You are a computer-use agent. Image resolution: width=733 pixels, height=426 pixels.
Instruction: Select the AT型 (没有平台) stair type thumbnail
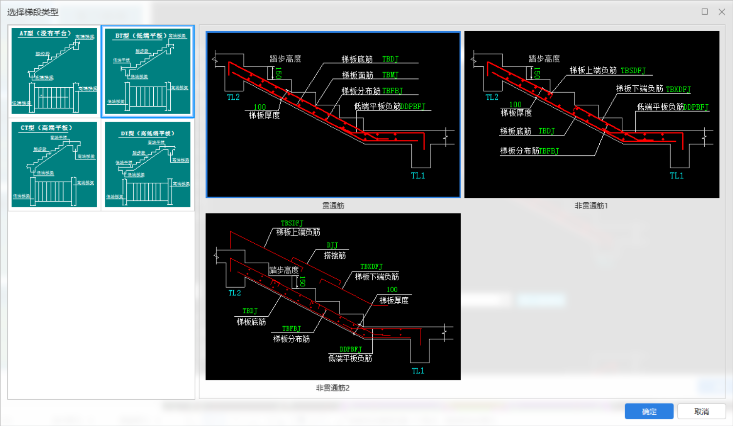pyautogui.click(x=54, y=71)
